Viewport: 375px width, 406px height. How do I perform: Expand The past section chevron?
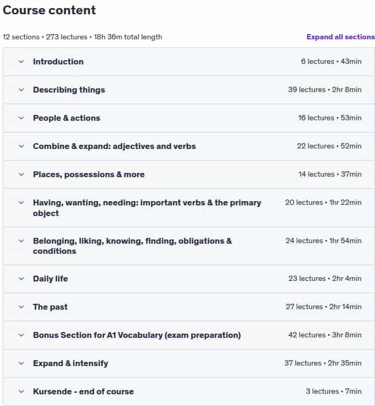click(21, 307)
